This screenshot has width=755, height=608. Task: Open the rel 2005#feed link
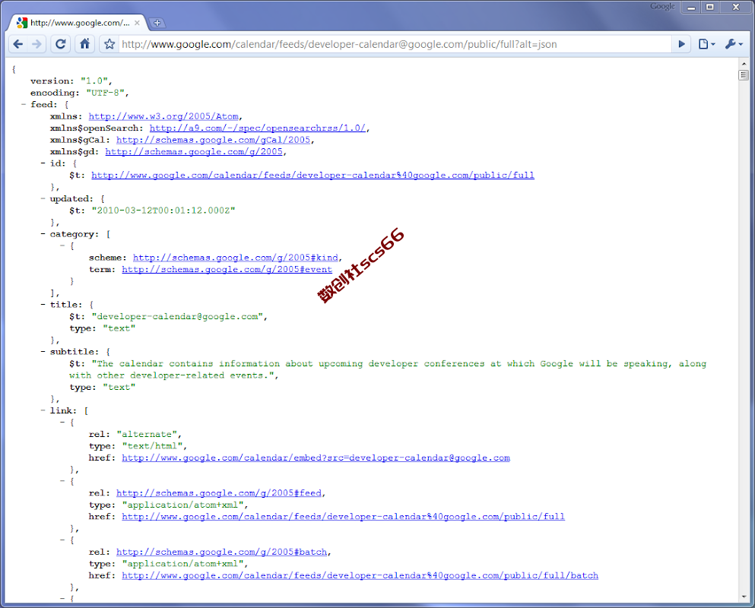click(219, 493)
